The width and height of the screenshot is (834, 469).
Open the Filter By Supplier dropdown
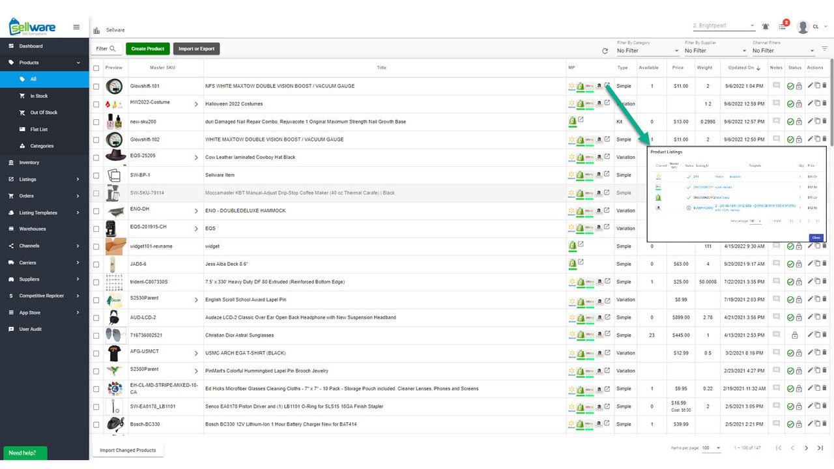tap(715, 50)
